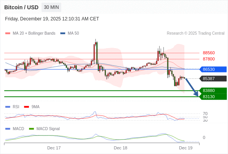228x154 pixels.
Task: Click the MA 20 + Bollinger Bands swatch
Action: pos(8,33)
